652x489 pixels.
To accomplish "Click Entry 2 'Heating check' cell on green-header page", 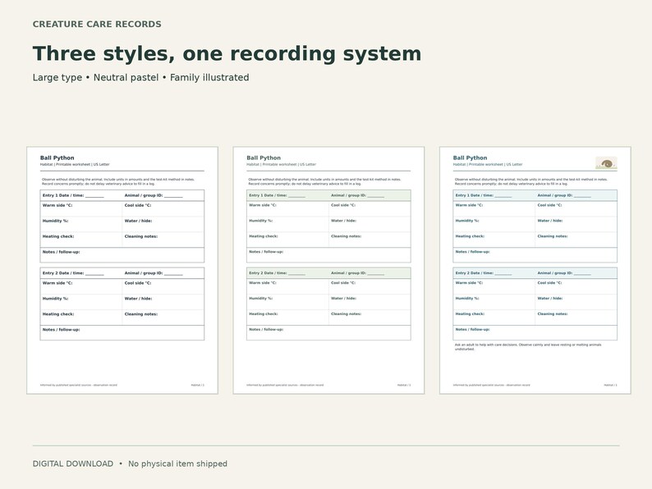I will click(287, 318).
